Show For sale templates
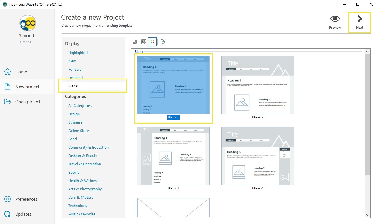 click(x=75, y=70)
